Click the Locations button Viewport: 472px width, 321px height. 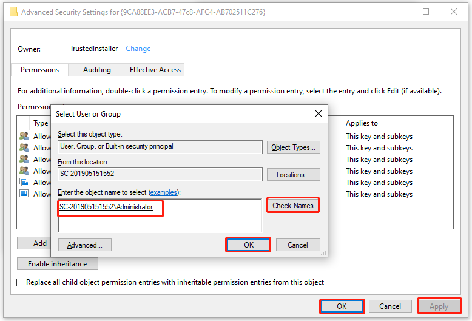(x=293, y=175)
